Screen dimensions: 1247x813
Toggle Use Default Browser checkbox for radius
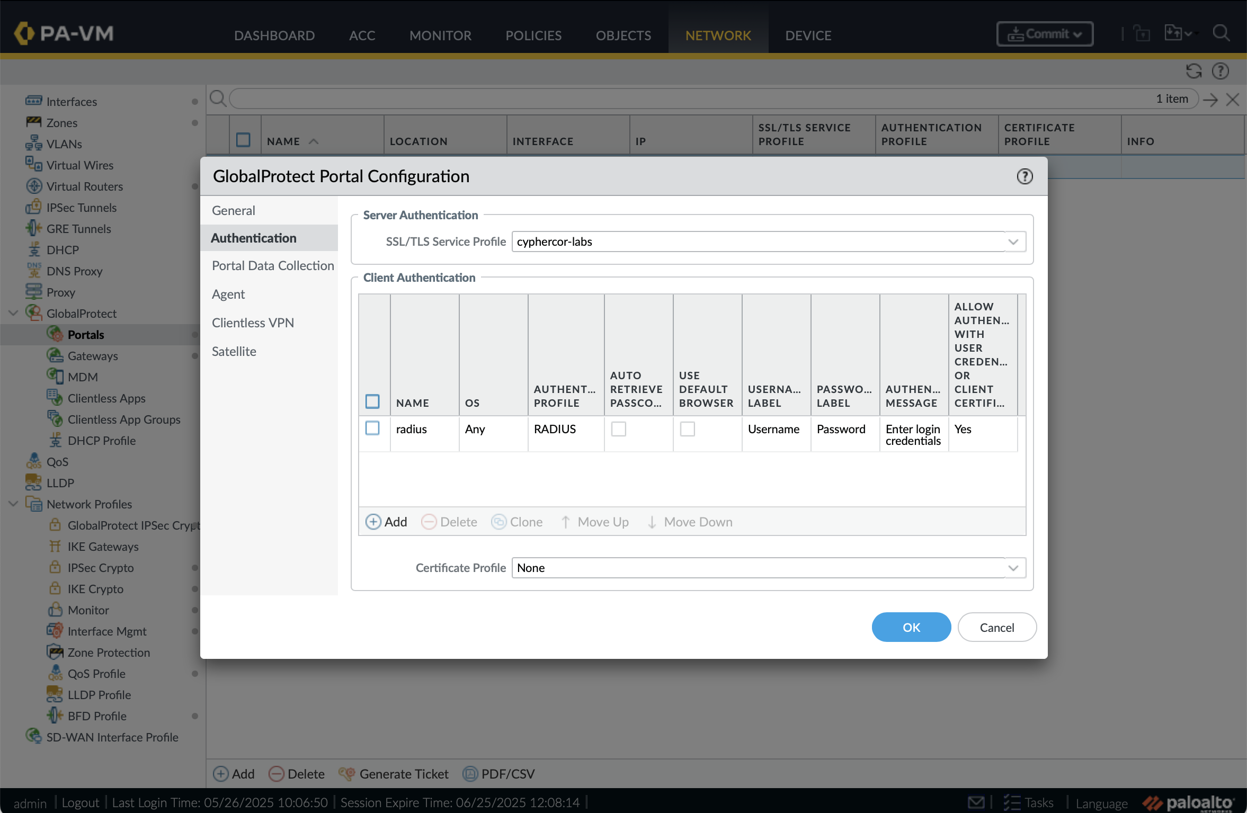click(x=687, y=429)
